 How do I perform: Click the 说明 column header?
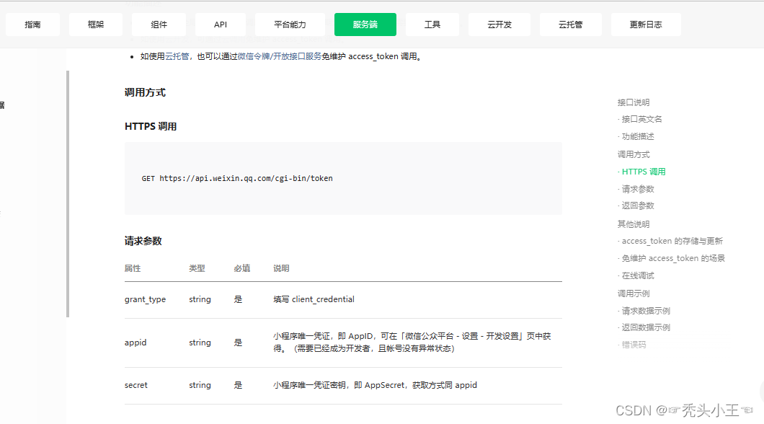click(x=281, y=268)
